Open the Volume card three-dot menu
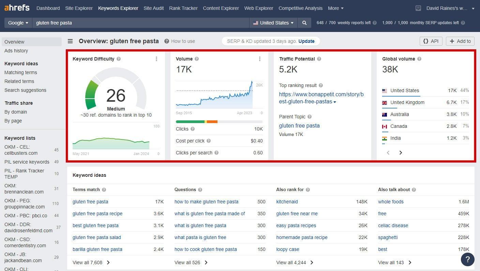The image size is (480, 271). 260,58
